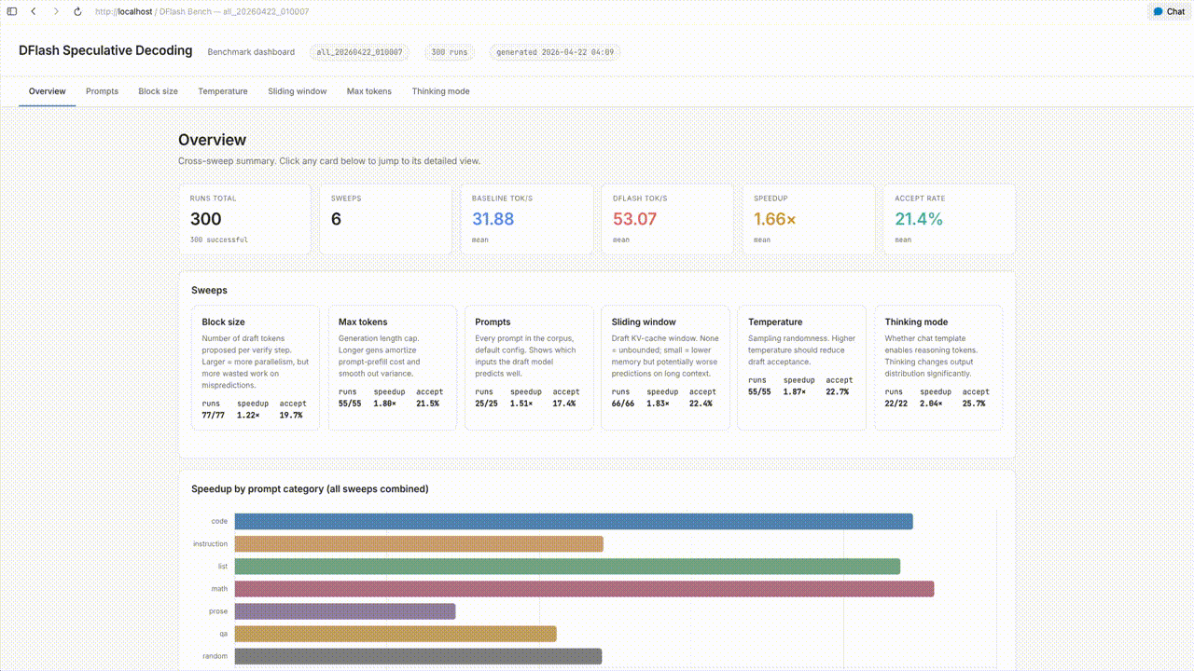Switch to the Prompts tab
Screen dimensions: 1194x671
coord(102,91)
